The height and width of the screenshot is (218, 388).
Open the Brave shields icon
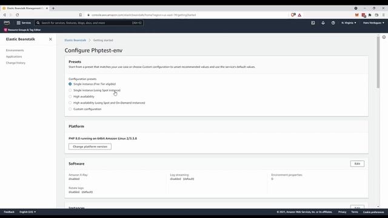coord(293,15)
